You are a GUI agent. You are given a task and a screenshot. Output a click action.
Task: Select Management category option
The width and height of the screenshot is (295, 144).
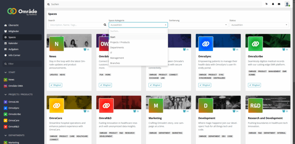point(138,58)
